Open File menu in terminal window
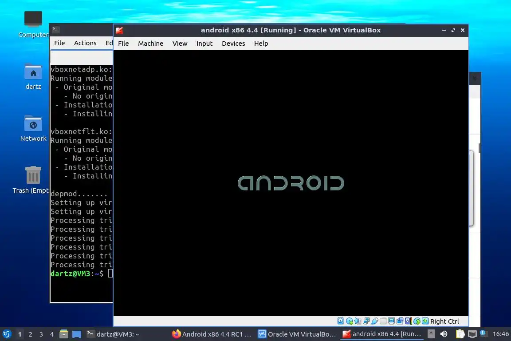This screenshot has height=341, width=511. [59, 43]
